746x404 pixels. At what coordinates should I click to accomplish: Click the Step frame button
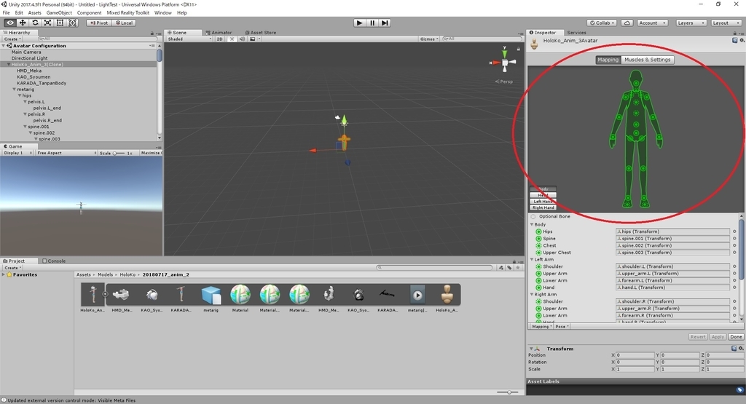(x=385, y=23)
